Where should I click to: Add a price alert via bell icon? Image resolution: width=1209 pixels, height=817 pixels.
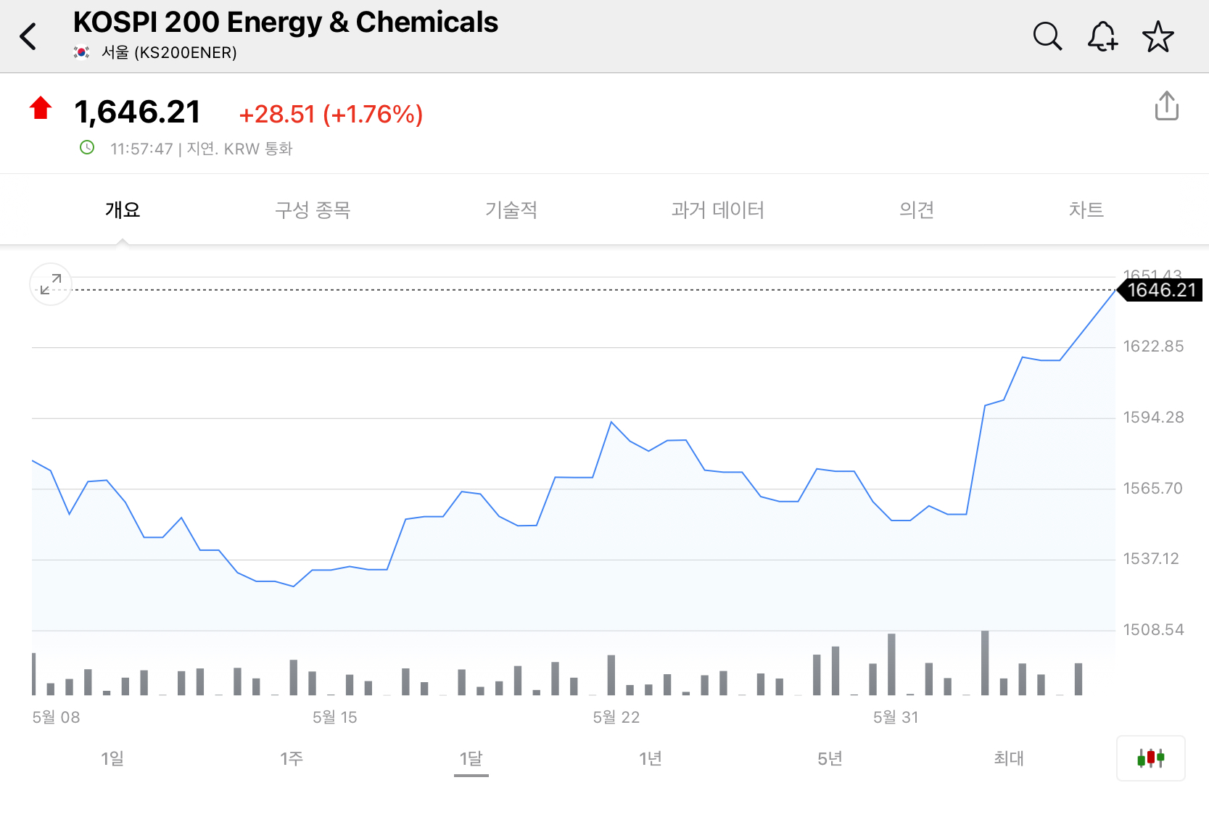1102,36
